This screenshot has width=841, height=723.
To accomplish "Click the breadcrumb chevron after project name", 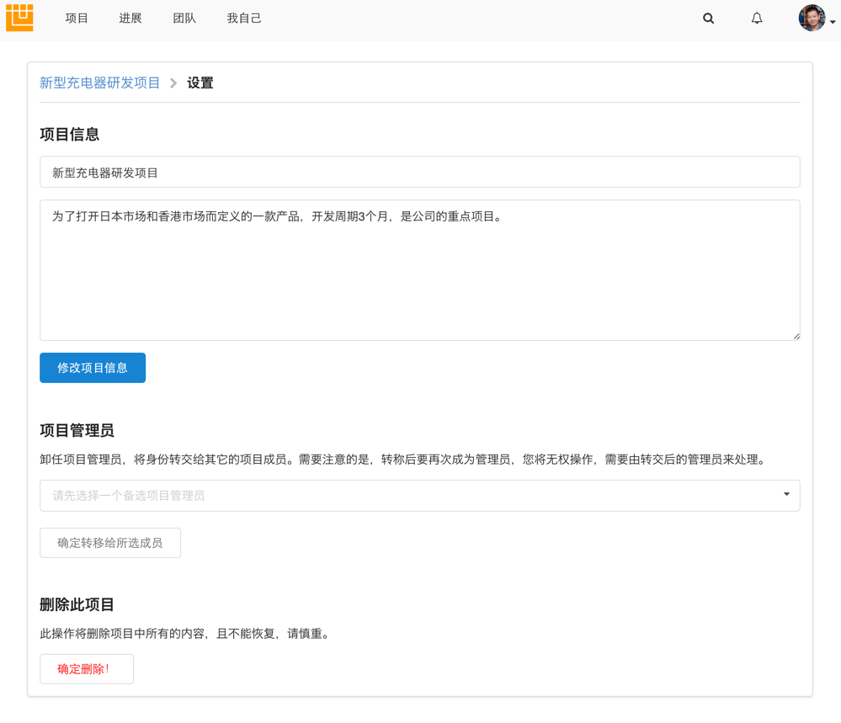I will click(x=173, y=83).
